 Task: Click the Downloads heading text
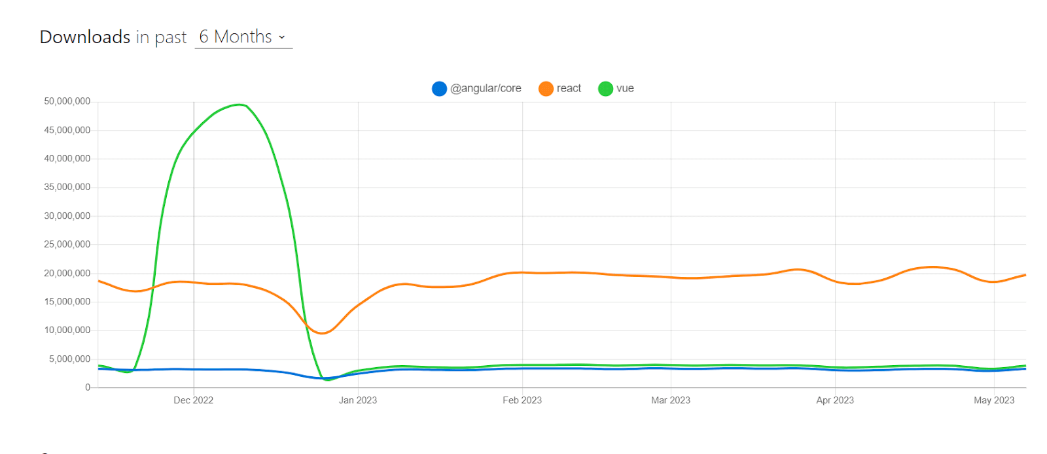(x=85, y=37)
